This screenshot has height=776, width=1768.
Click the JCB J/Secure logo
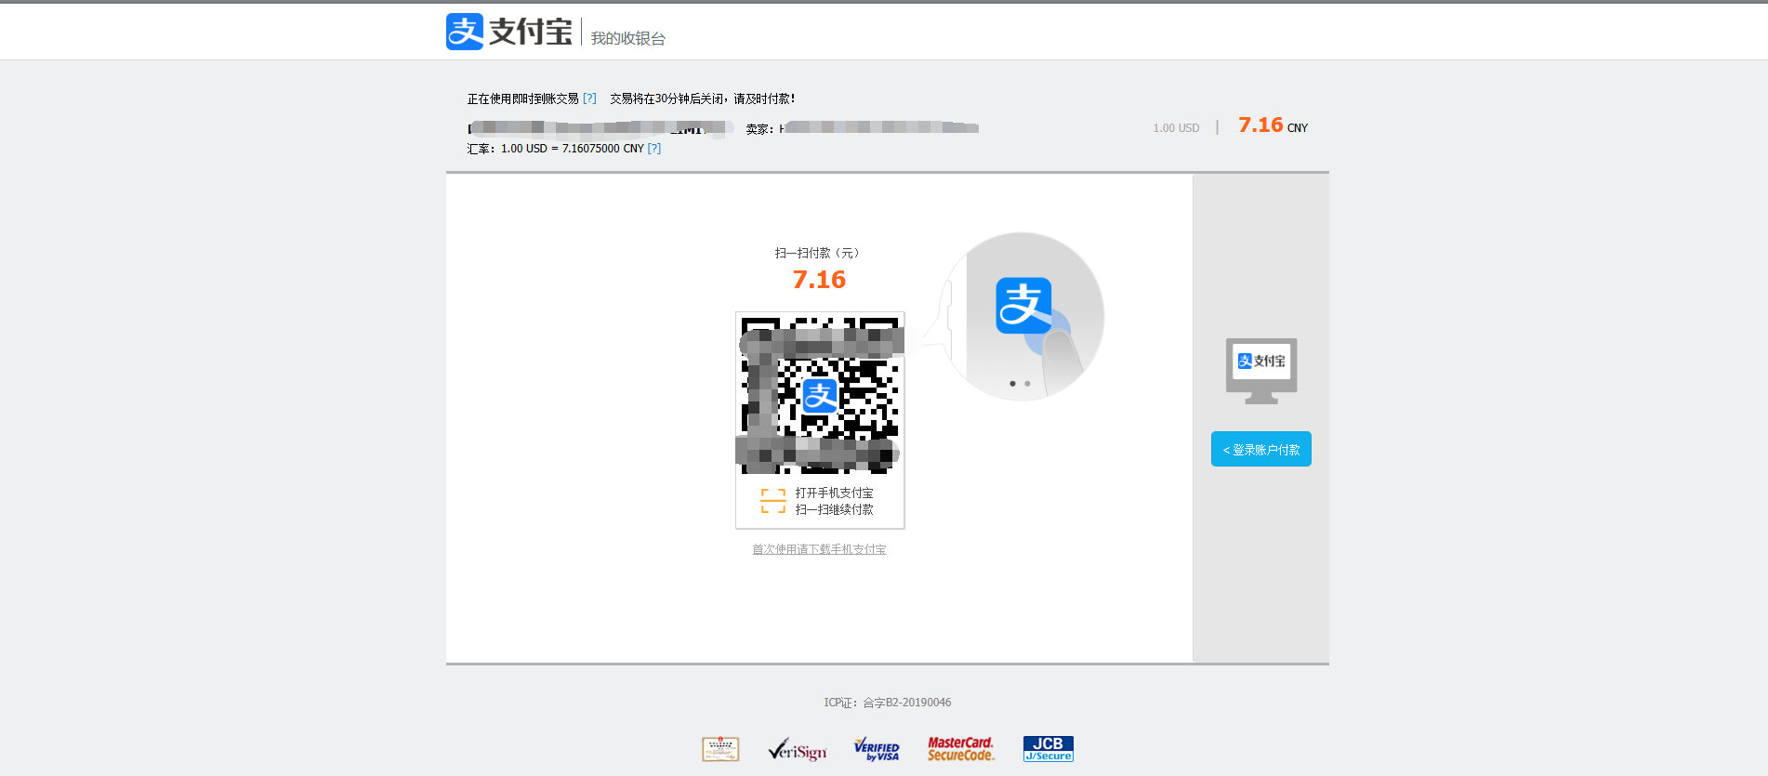[1049, 749]
